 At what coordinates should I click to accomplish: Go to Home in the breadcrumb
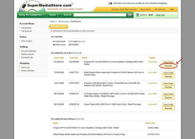(x=53, y=21)
